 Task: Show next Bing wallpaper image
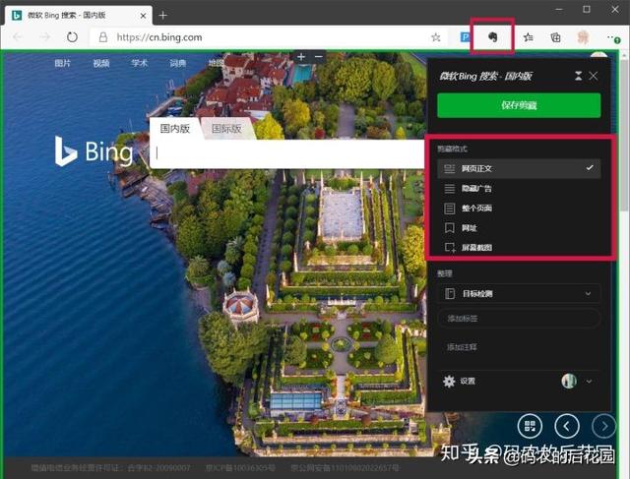point(603,426)
